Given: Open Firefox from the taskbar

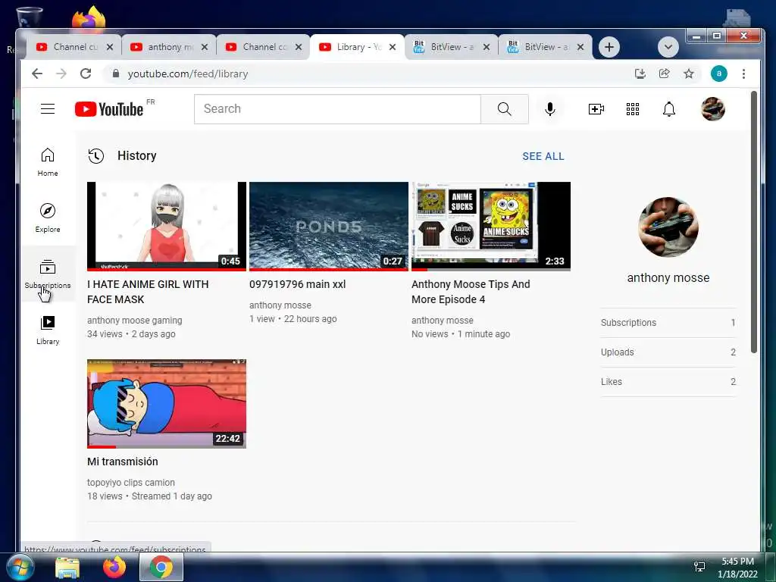Looking at the screenshot, I should pyautogui.click(x=114, y=567).
